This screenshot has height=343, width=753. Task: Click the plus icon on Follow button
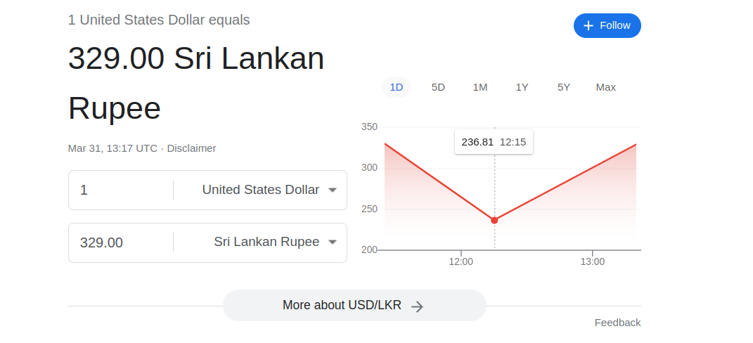pos(588,25)
